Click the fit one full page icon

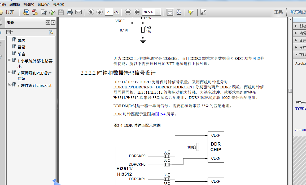pos(179,12)
